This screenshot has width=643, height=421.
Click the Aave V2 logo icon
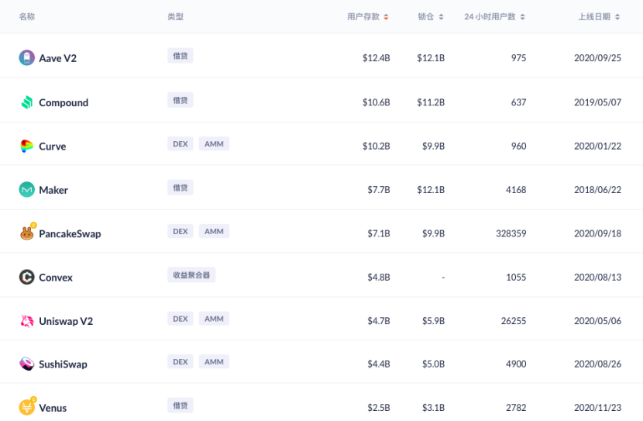[26, 58]
